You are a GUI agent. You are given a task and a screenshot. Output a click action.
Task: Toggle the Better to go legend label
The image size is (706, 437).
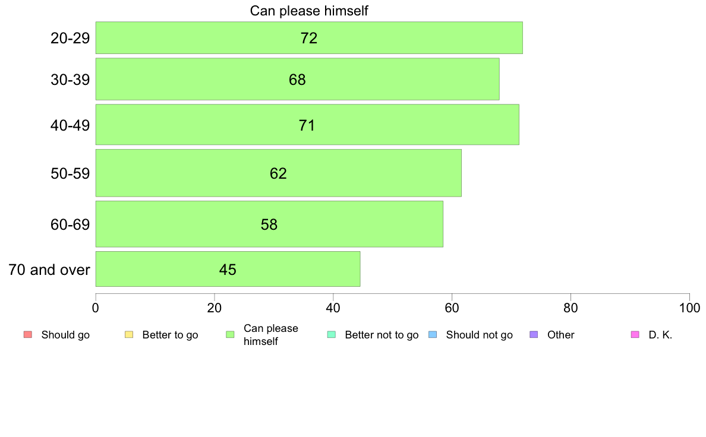coord(170,335)
